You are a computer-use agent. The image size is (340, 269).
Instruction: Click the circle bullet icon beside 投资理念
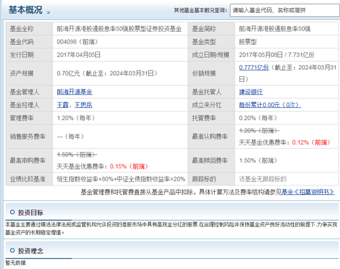pyautogui.click(x=12, y=251)
